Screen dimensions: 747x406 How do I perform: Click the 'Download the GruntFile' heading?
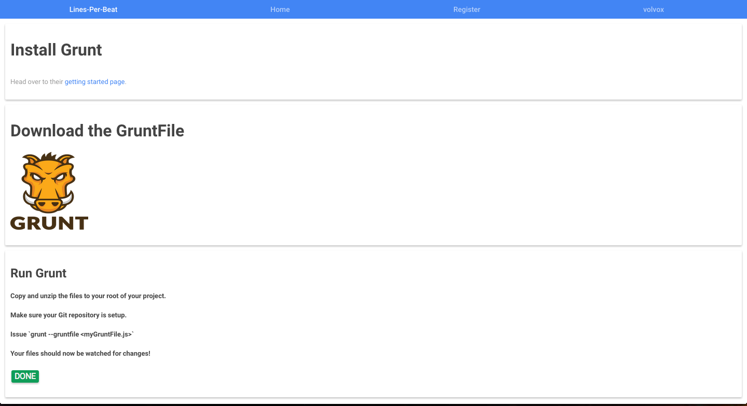click(x=97, y=131)
